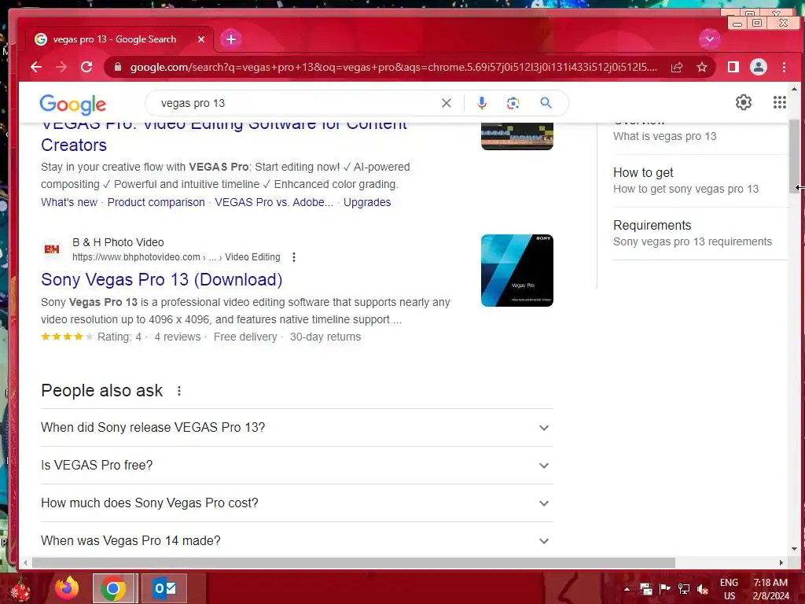Screen dimensions: 805x604
Task: Click into the vegas pro 13 search field
Action: point(298,103)
